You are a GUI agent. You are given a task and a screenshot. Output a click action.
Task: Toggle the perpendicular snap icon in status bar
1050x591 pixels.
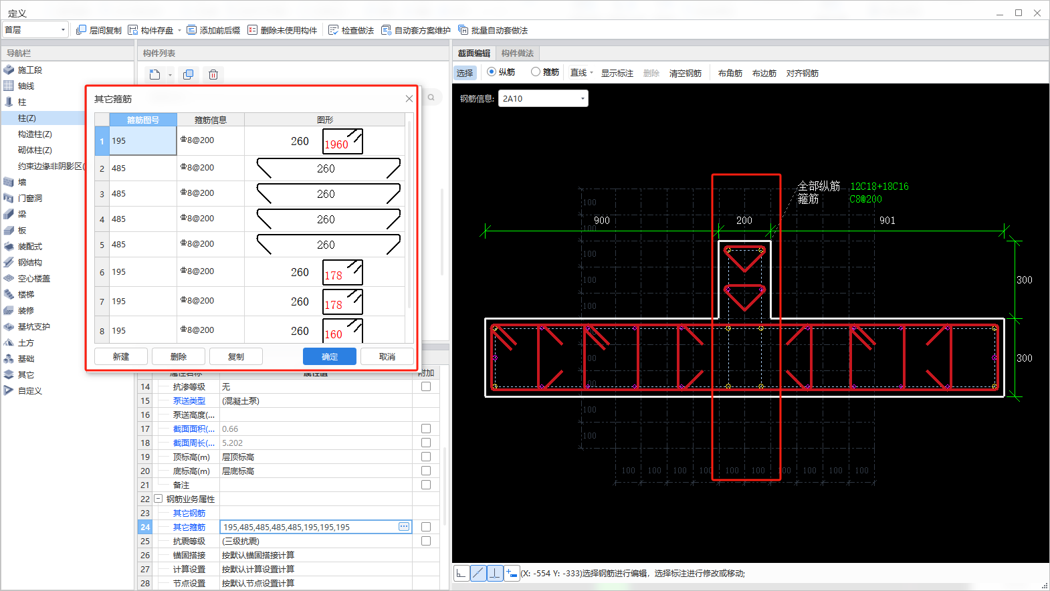pyautogui.click(x=495, y=573)
